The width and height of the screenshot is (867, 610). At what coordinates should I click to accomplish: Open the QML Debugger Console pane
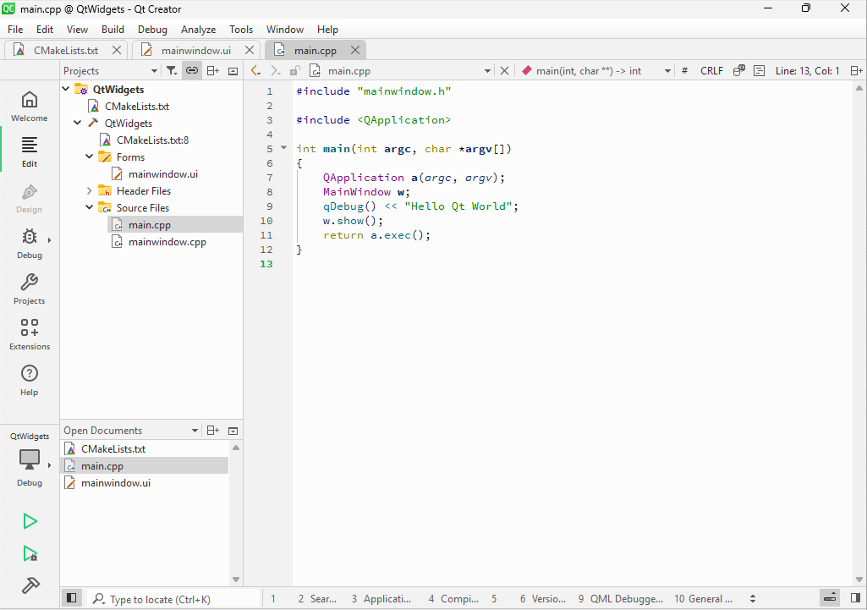(x=620, y=599)
